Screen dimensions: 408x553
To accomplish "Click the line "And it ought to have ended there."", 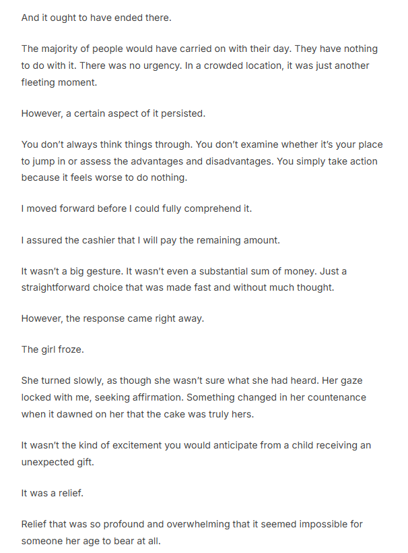I will tap(96, 18).
